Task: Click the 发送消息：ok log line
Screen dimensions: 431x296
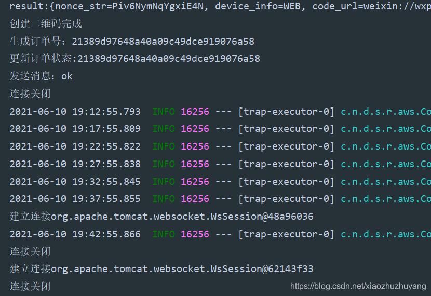Action: coord(41,76)
